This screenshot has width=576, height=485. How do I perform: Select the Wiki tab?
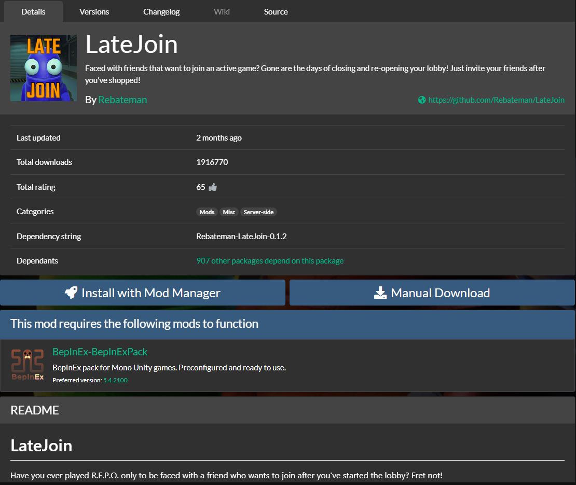222,12
